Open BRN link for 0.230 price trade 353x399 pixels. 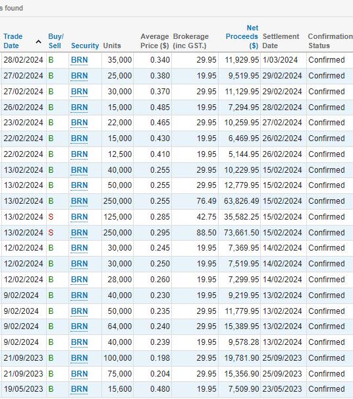click(x=79, y=295)
